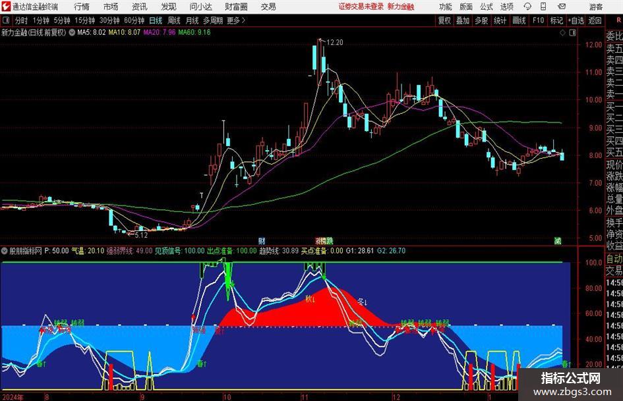Click the MA20: 7.96 value
The width and height of the screenshot is (623, 401).
click(x=160, y=32)
